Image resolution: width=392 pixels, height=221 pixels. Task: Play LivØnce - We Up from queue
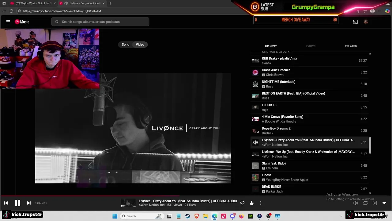[x=309, y=154]
